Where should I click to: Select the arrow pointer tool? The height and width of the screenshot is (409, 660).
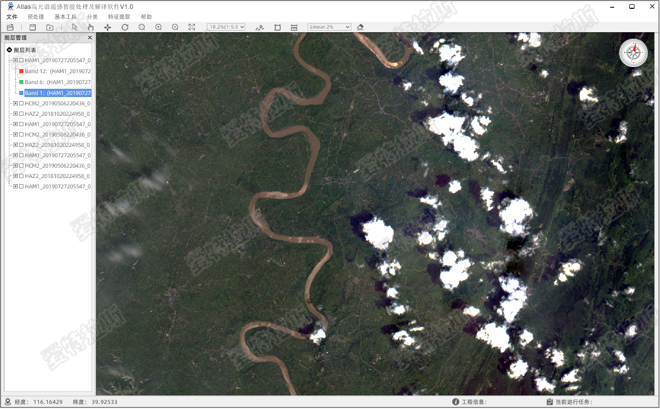pos(75,27)
